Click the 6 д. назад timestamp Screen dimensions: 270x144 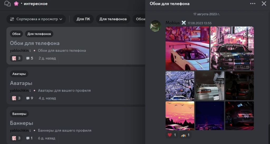(x=46, y=138)
